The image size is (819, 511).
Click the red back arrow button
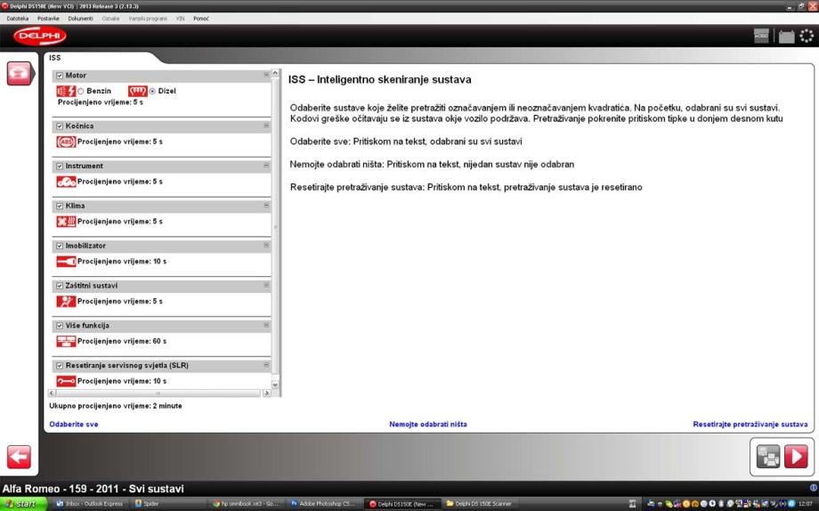[x=19, y=458]
